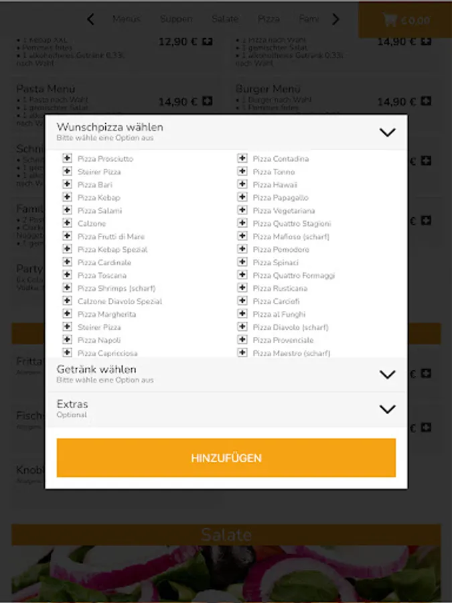452x603 pixels.
Task: Go to the Salate category tab
Action: [225, 19]
